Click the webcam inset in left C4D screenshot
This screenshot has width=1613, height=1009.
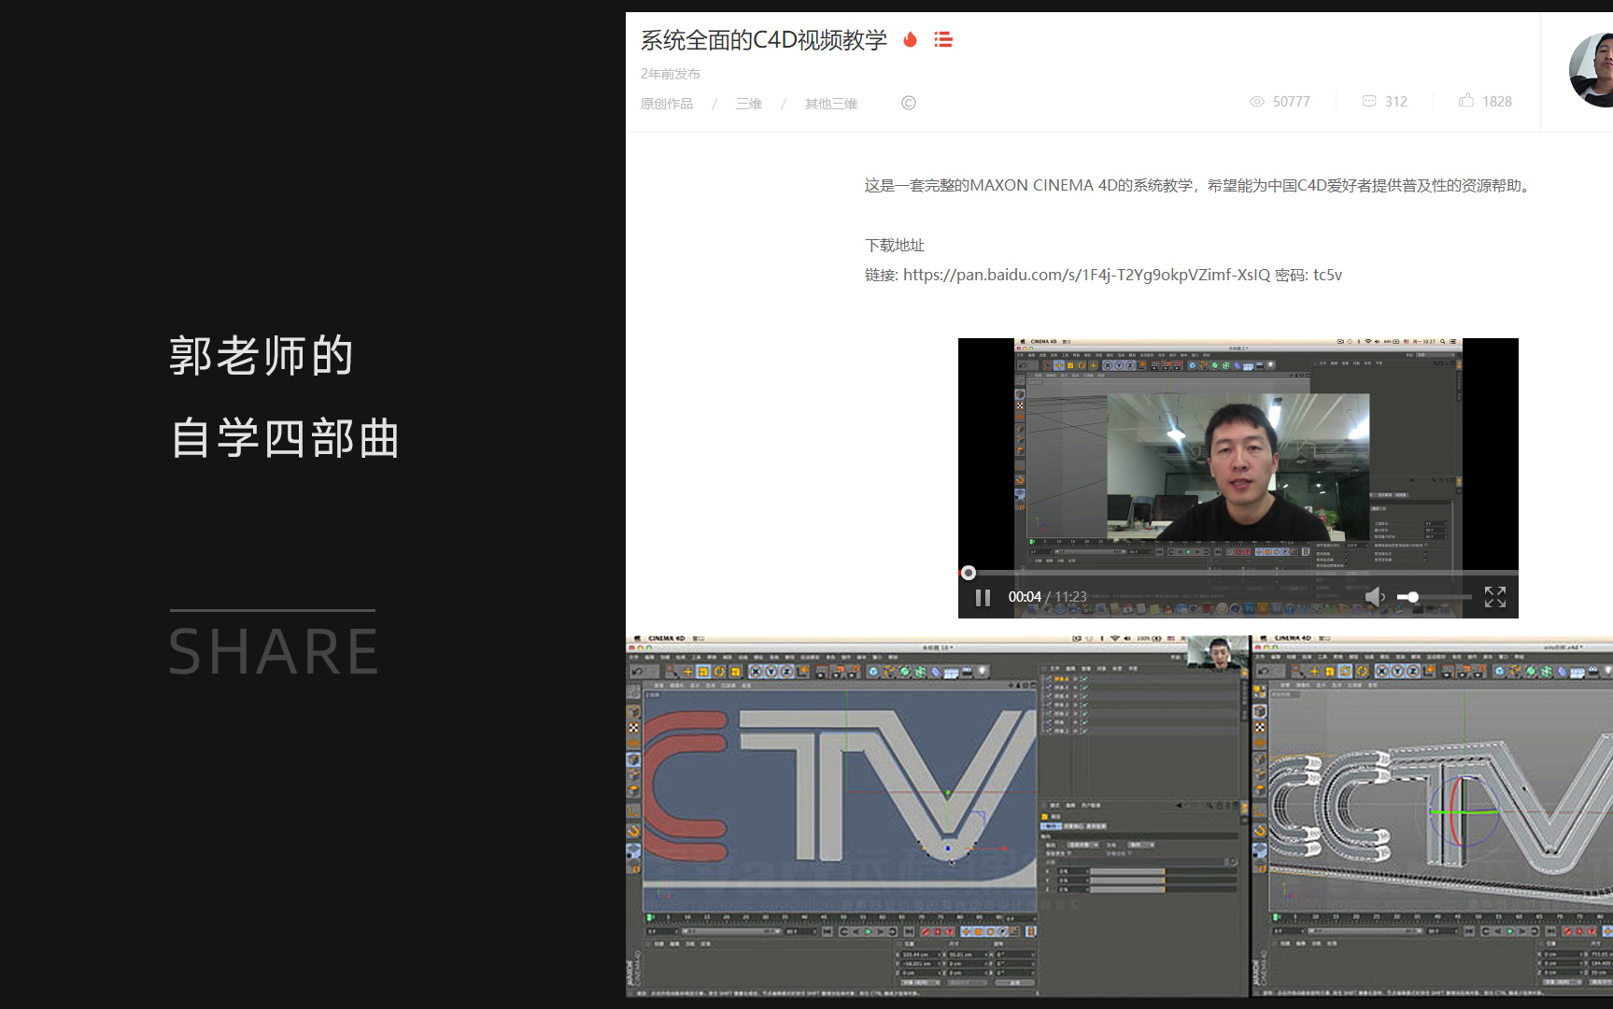1217,652
